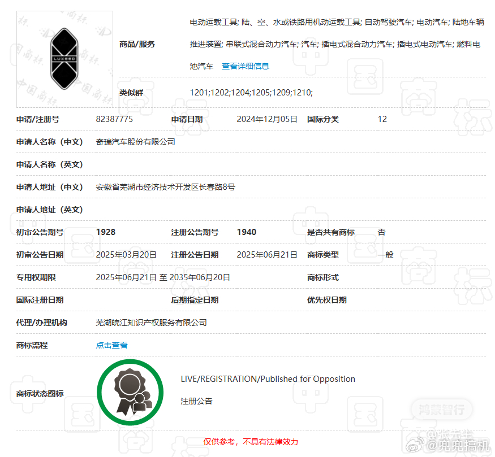Click the 商标形式 label

(323, 277)
